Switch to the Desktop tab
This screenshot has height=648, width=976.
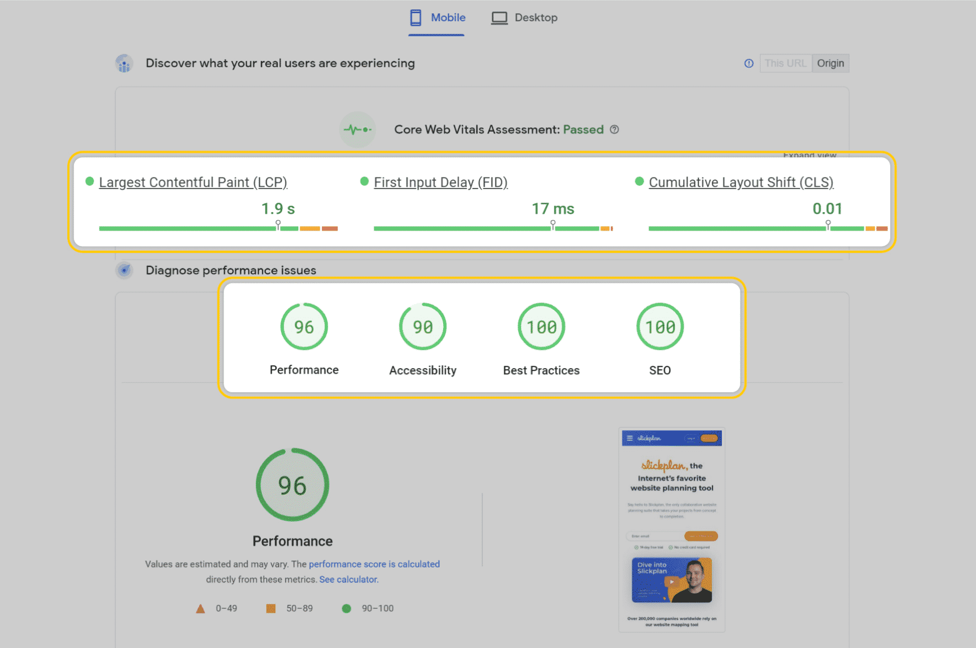(x=524, y=18)
